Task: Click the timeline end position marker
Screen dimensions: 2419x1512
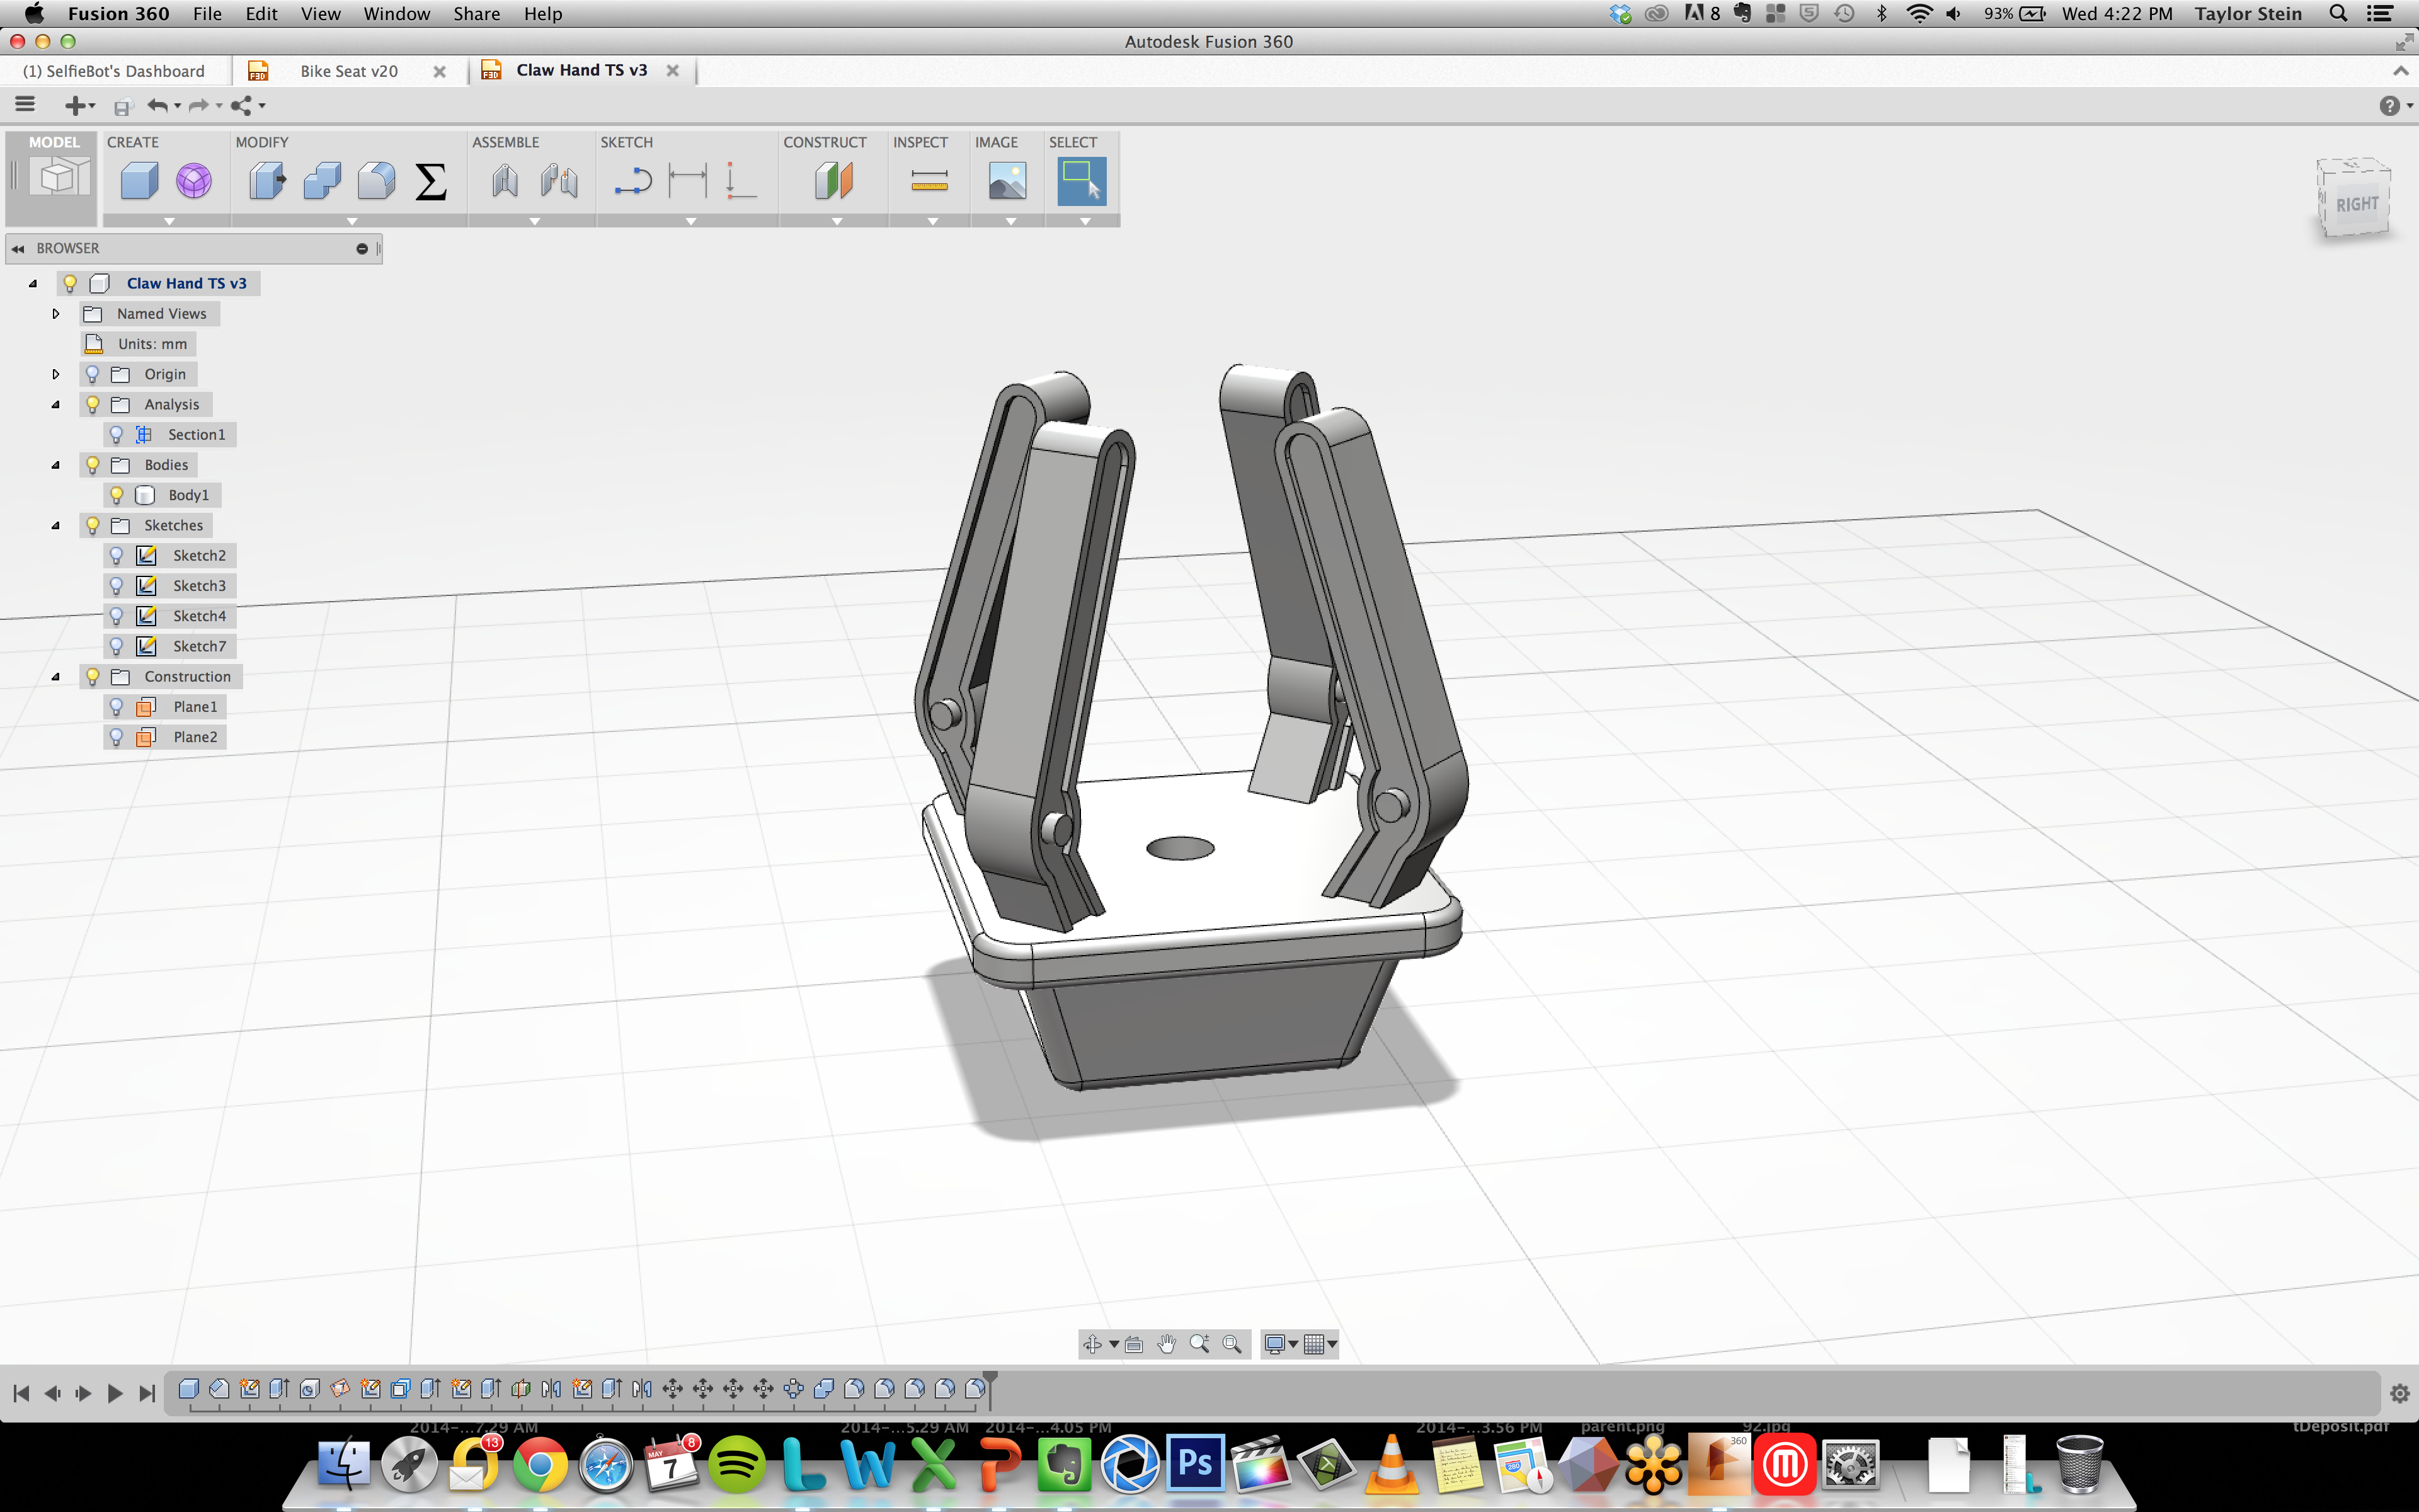Action: pos(990,1389)
